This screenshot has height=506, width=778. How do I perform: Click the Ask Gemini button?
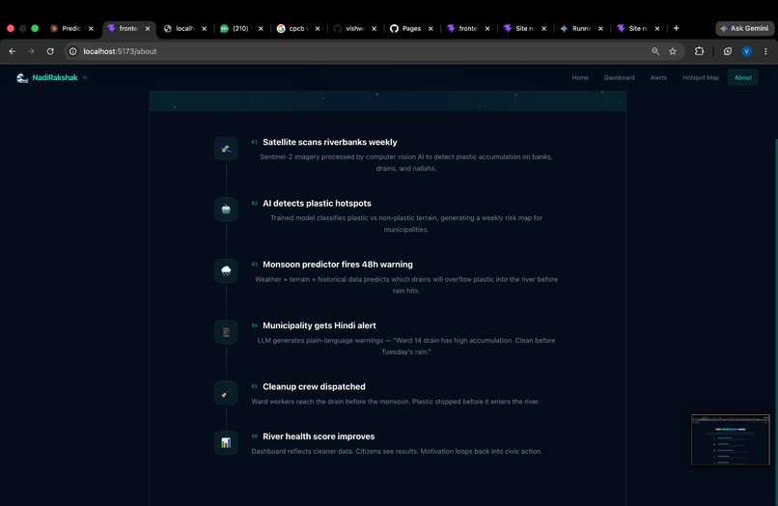coord(744,28)
